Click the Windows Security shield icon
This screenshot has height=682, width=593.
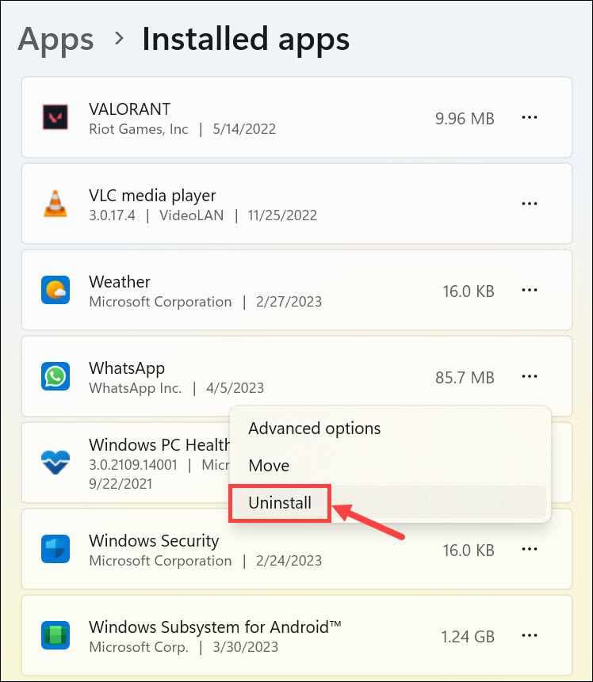pyautogui.click(x=55, y=549)
